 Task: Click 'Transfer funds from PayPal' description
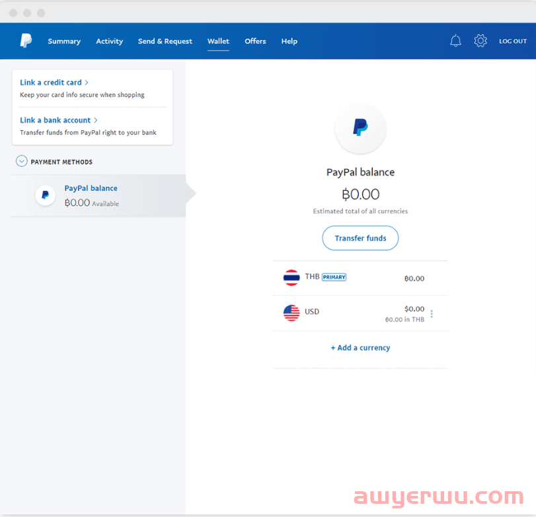click(88, 132)
